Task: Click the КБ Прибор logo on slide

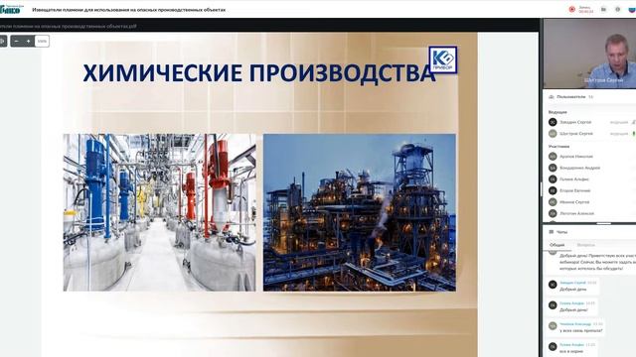Action: click(x=443, y=59)
